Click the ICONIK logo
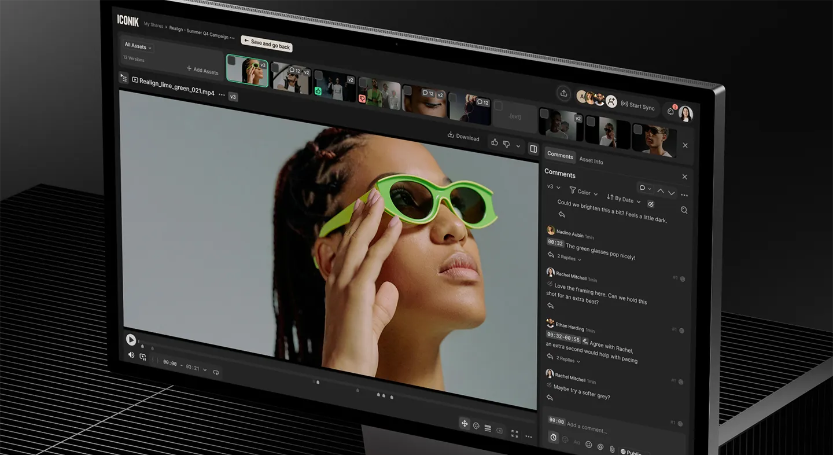 [x=128, y=20]
